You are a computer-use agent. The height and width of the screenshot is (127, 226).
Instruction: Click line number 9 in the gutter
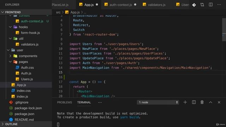click(61, 44)
